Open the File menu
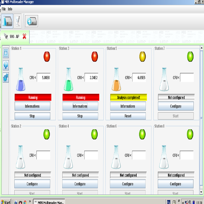 click(4, 9)
